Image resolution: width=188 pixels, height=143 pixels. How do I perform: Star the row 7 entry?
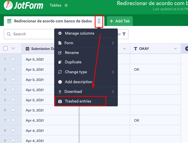click(x=13, y=120)
